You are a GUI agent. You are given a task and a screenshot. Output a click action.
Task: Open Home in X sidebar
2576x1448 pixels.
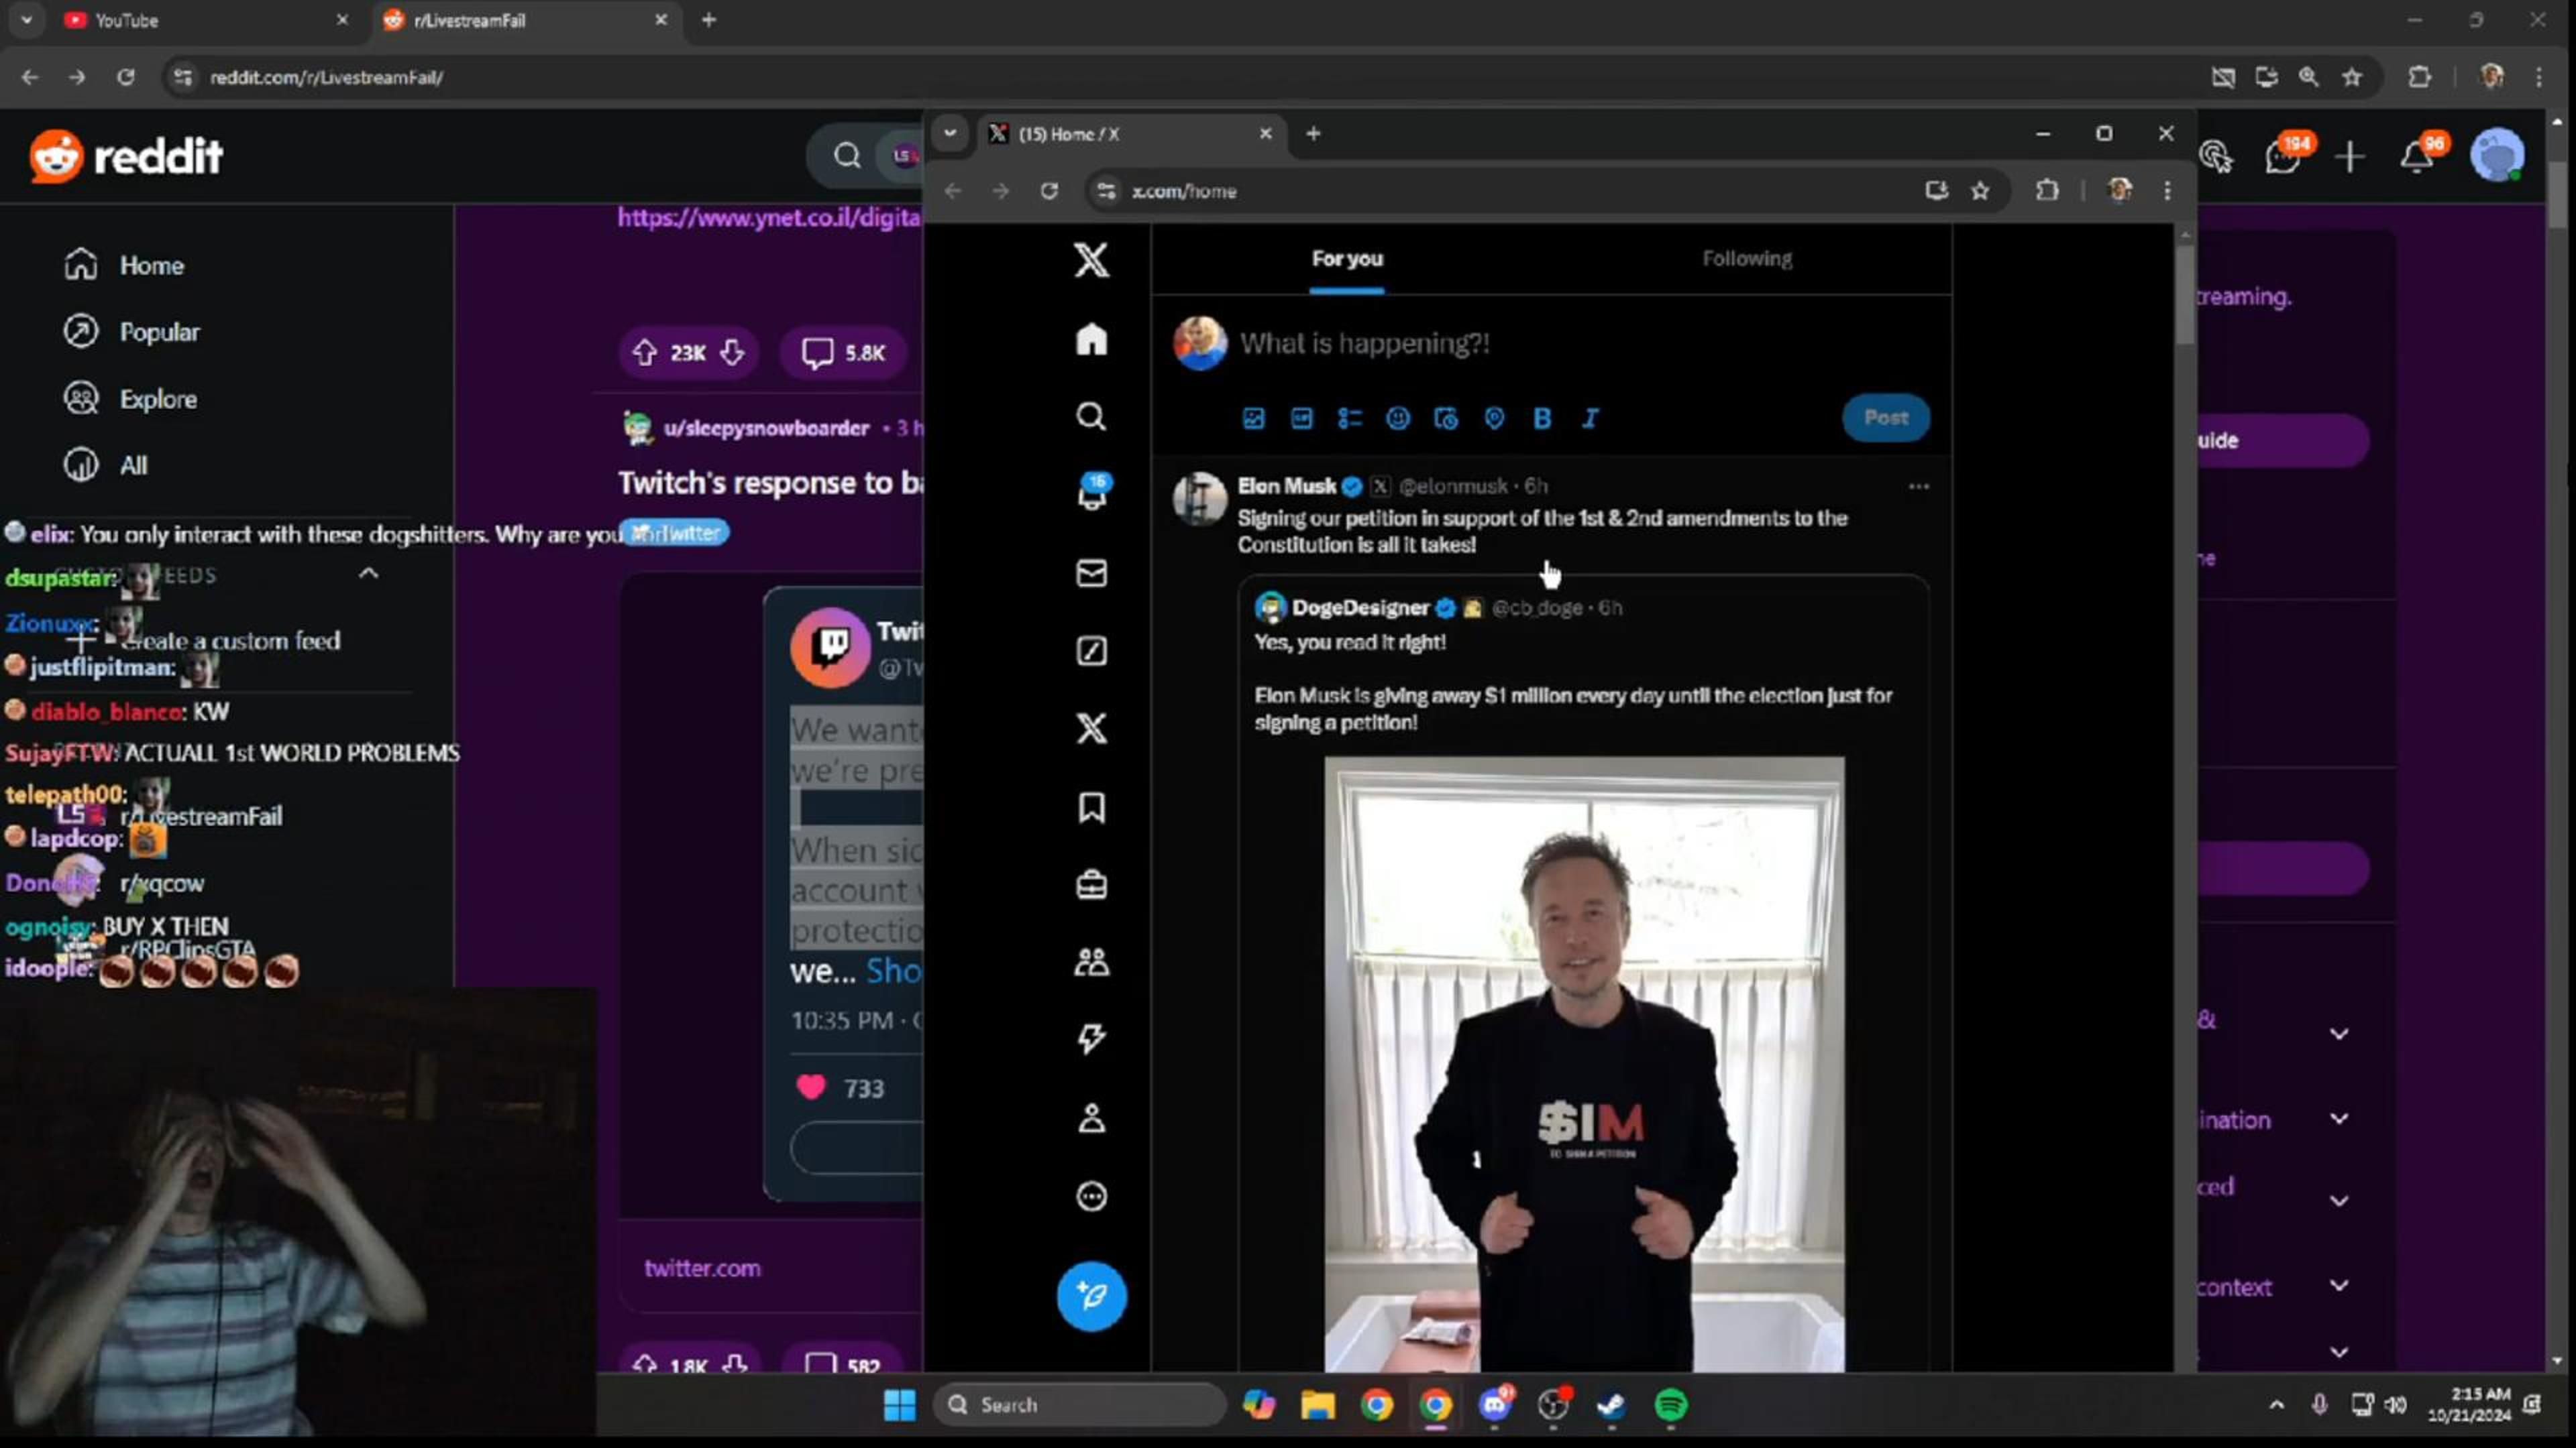point(1091,340)
